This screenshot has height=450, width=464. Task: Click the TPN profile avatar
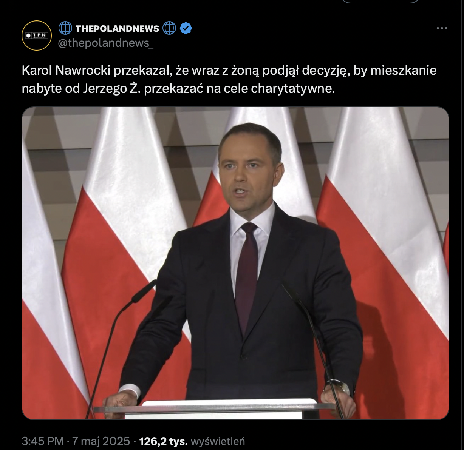[37, 35]
